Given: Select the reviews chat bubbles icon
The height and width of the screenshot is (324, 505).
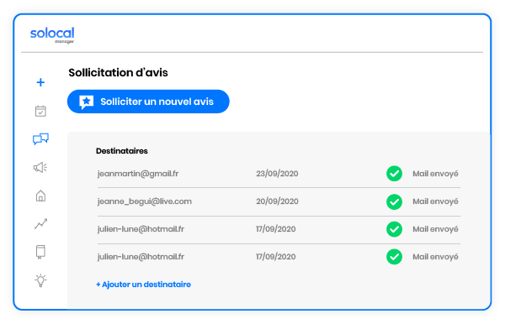Looking at the screenshot, I should pos(40,139).
